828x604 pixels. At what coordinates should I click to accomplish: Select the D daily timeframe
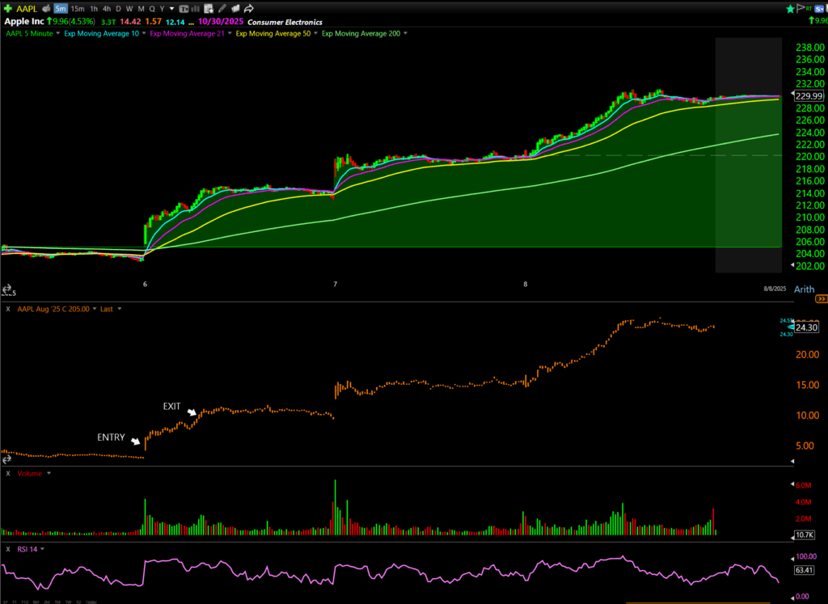pos(118,8)
